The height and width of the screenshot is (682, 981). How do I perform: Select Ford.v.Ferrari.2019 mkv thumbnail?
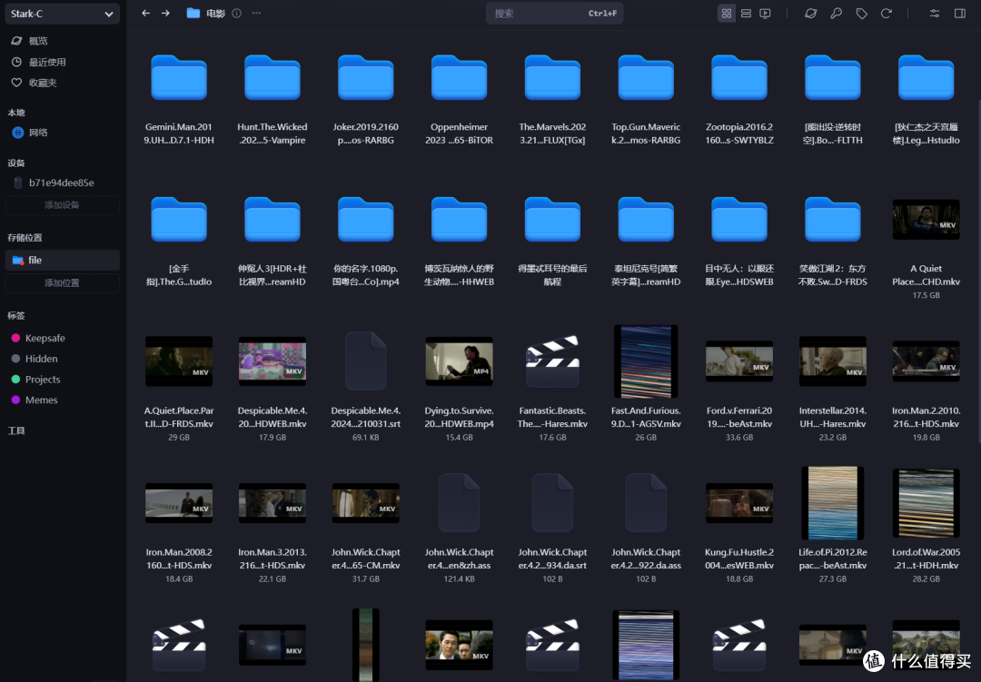point(739,361)
